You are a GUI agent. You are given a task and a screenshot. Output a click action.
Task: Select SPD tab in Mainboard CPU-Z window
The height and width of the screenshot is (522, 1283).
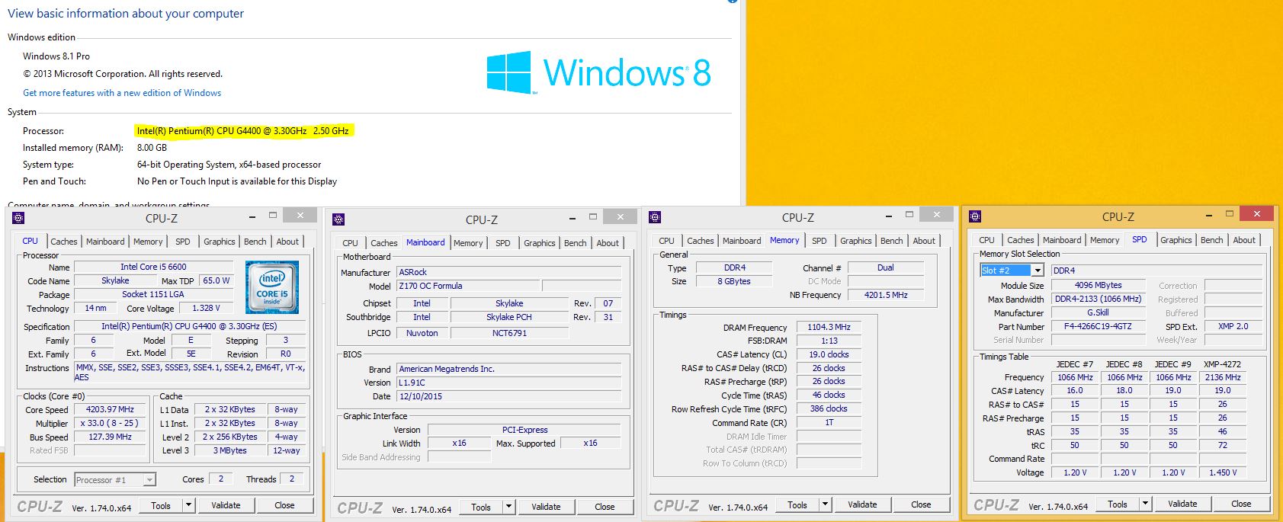pyautogui.click(x=503, y=243)
